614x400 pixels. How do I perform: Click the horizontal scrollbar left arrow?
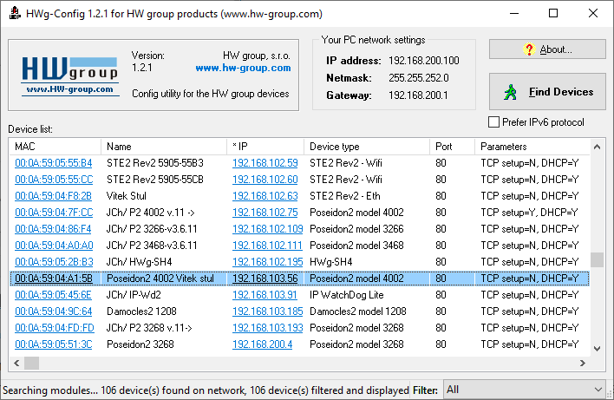point(16,364)
